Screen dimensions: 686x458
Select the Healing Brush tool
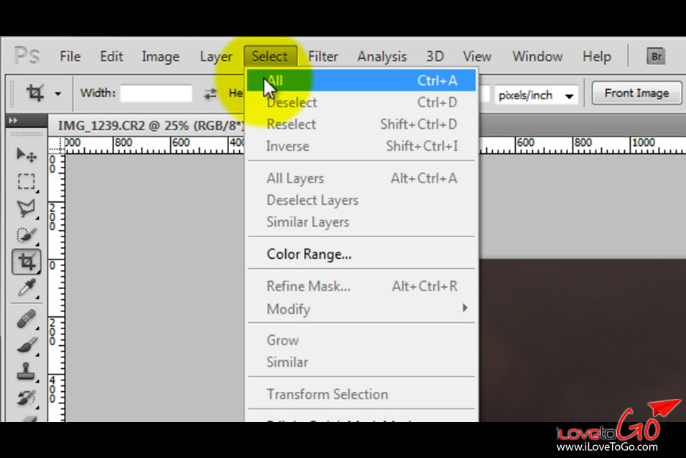27,319
